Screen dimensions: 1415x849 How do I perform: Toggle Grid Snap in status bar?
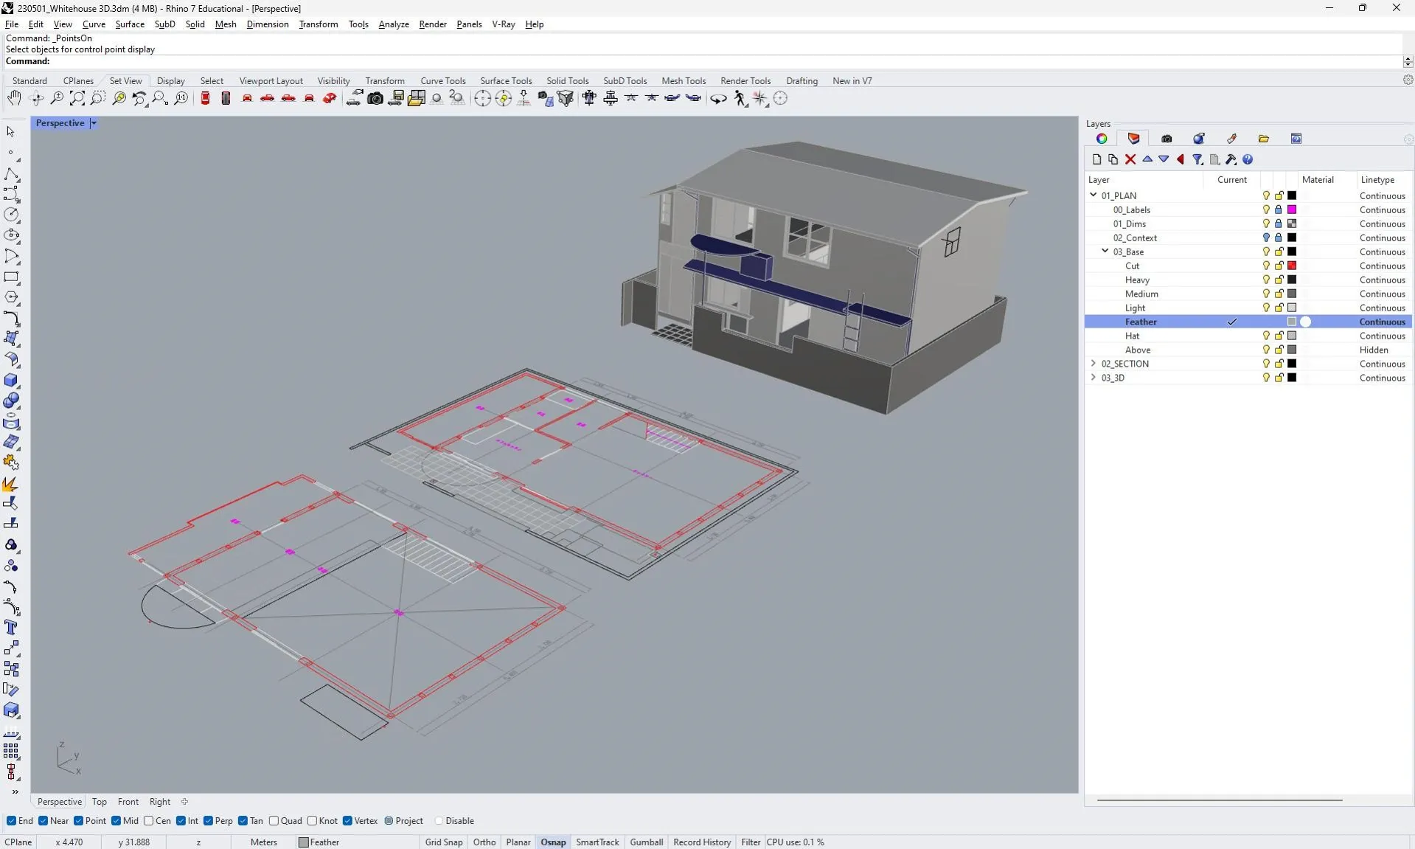pyautogui.click(x=443, y=842)
